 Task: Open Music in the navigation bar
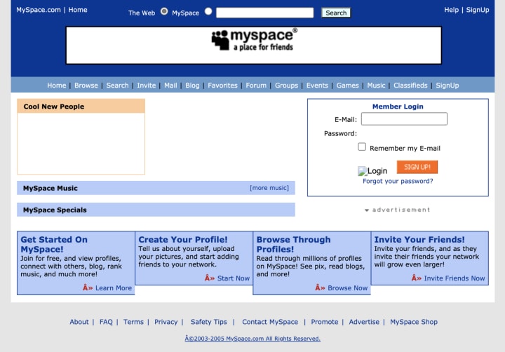coord(376,86)
